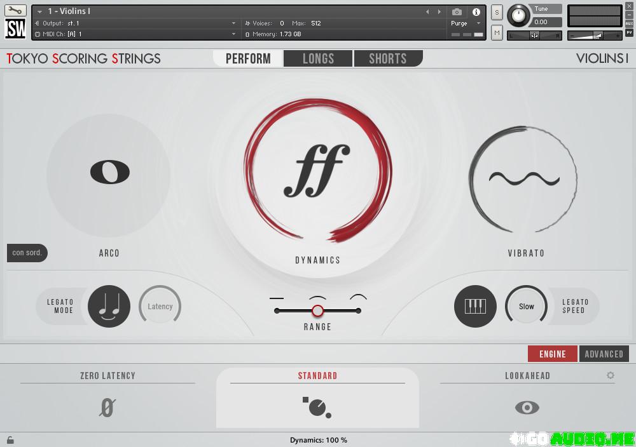The image size is (636, 447).
Task: Click the Slow legato speed knob
Action: coord(526,307)
